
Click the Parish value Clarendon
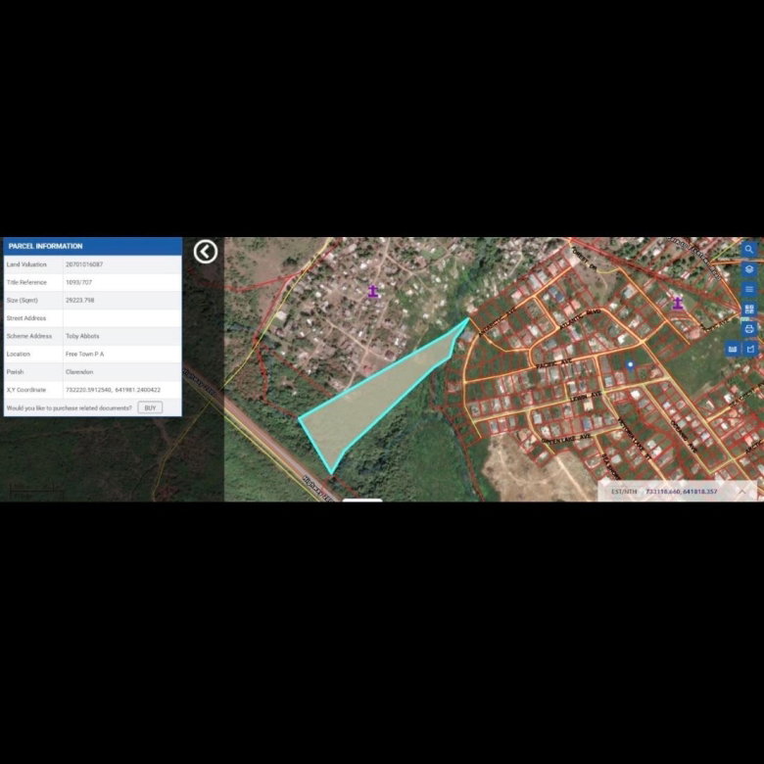click(79, 372)
